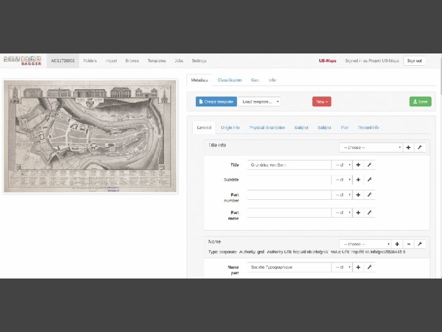This screenshot has width=442, height=332.
Task: Open Jobs in the navbar
Action: (x=179, y=61)
